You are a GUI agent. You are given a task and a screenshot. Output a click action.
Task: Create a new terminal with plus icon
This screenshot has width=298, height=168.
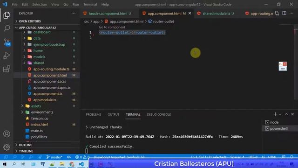point(275,114)
